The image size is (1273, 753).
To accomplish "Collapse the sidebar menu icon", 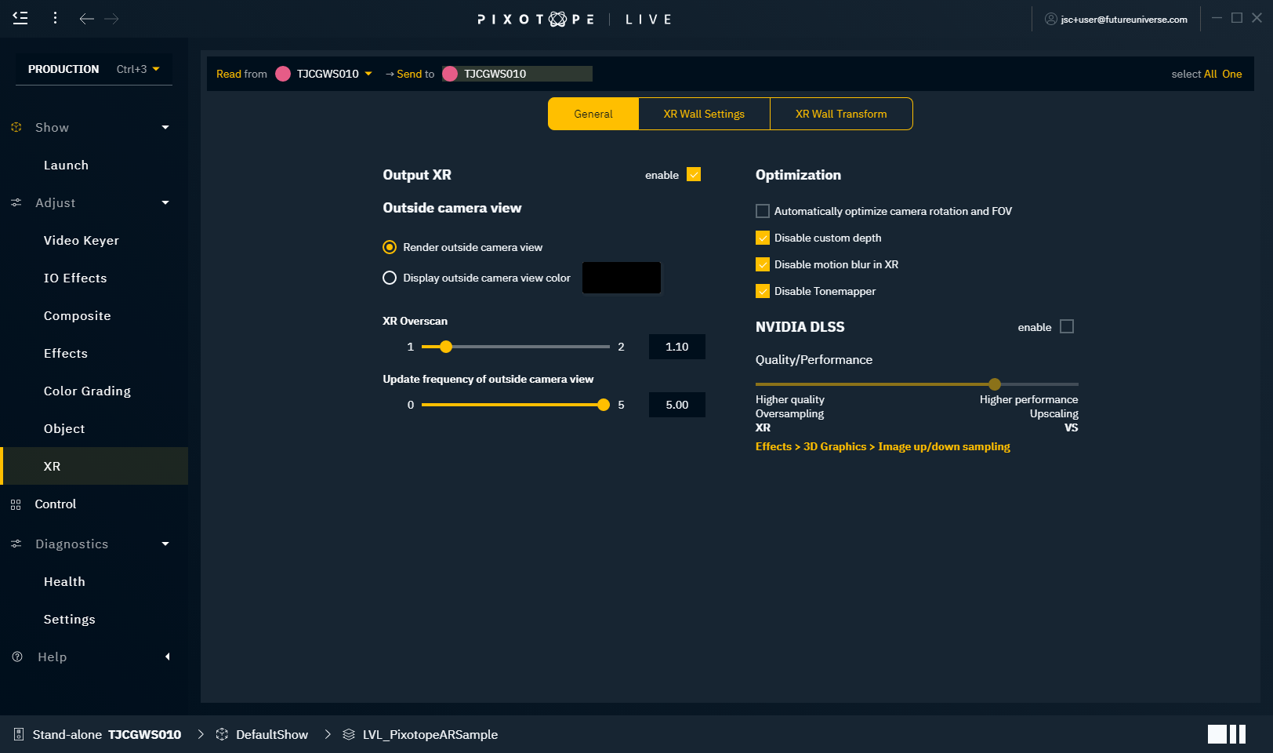I will click(x=20, y=18).
